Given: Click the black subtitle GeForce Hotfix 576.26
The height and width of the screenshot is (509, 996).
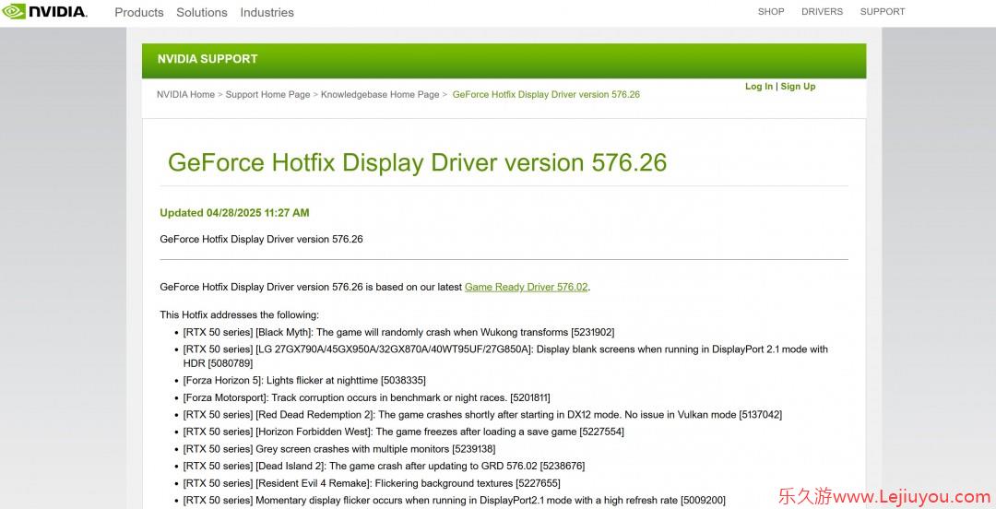Looking at the screenshot, I should pyautogui.click(x=261, y=240).
